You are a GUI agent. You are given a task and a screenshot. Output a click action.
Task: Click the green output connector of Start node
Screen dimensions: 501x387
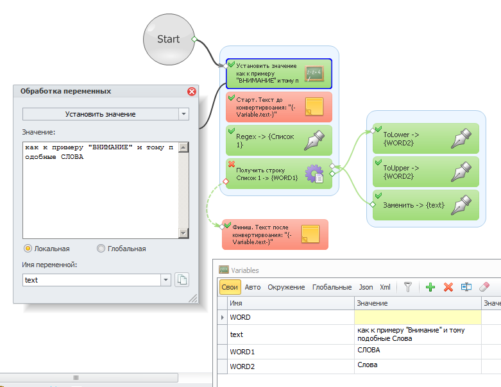(194, 39)
